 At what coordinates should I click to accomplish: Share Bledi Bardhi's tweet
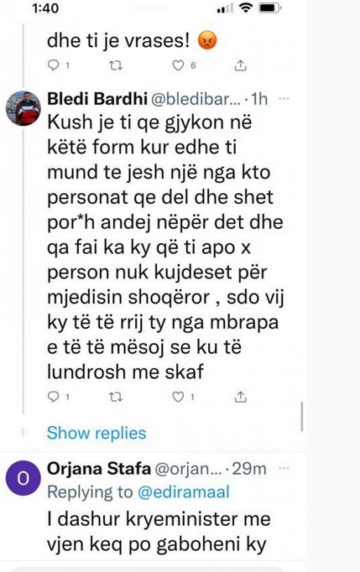240,397
